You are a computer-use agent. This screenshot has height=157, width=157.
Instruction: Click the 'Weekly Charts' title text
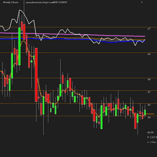[x=11, y=2]
